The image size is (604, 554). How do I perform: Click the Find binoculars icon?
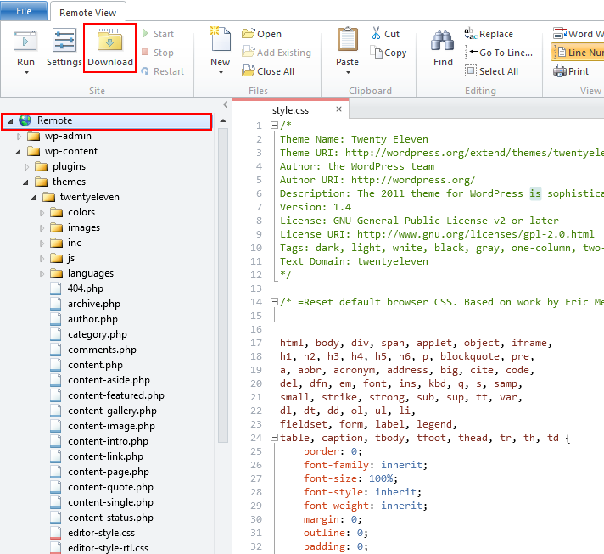pos(443,40)
